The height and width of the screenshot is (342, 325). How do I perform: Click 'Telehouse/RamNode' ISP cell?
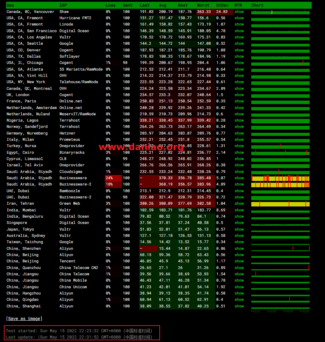[x=79, y=82]
